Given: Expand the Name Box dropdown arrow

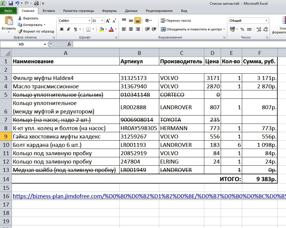Looking at the screenshot, I should click(45, 44).
